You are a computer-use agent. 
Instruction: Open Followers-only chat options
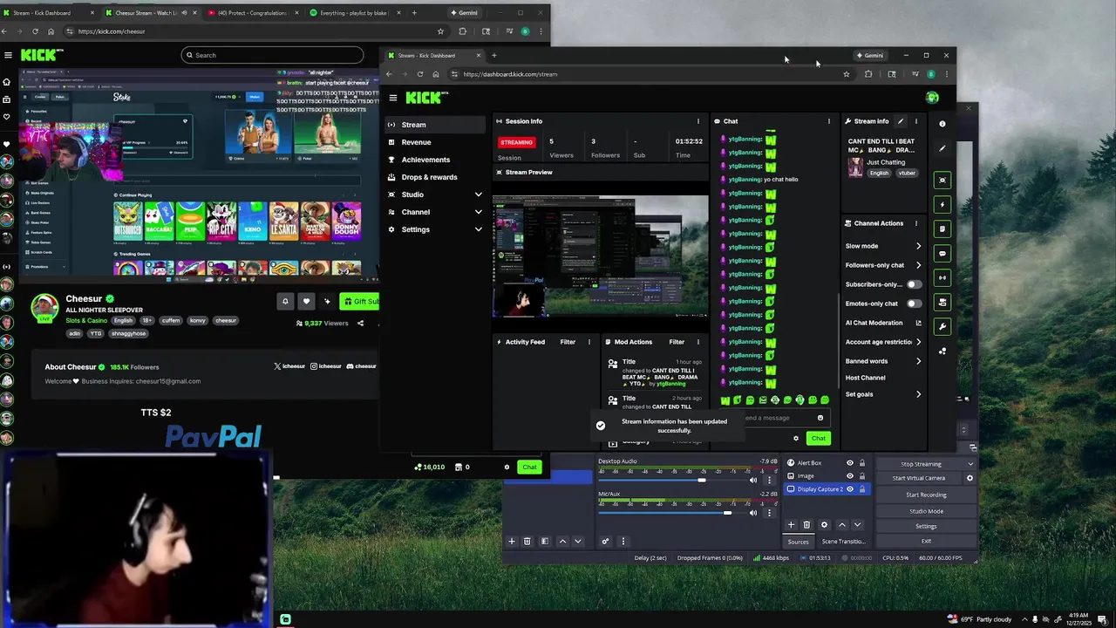(x=883, y=265)
